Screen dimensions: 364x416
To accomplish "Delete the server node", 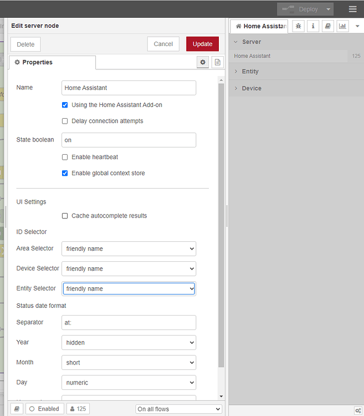I will (25, 44).
